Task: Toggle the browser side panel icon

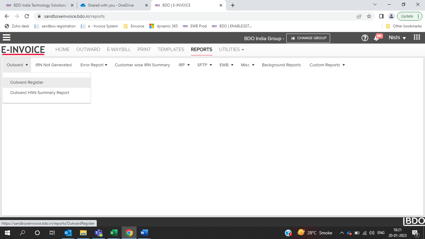Action: pos(381,16)
